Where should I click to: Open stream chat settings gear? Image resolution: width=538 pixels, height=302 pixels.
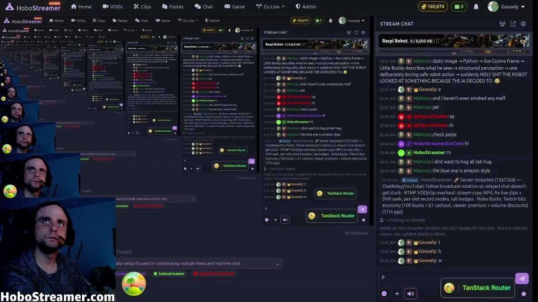tap(523, 24)
